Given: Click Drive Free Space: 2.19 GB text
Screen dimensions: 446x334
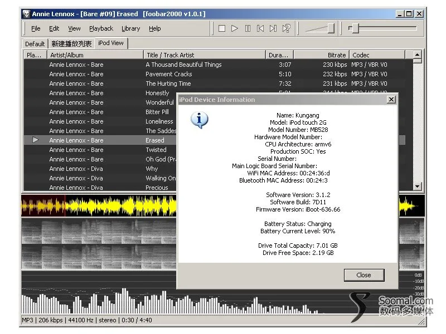Looking at the screenshot, I should (298, 253).
